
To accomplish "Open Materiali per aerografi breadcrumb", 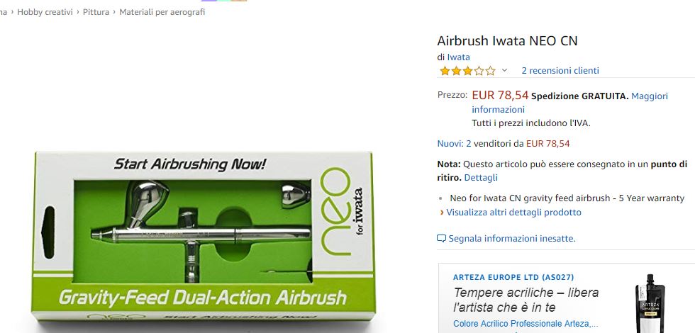I will pyautogui.click(x=162, y=12).
